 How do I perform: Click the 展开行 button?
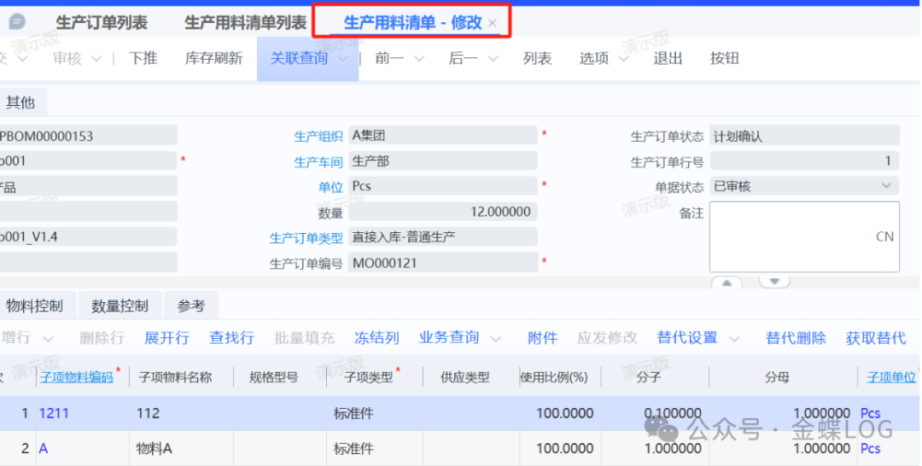tap(166, 338)
